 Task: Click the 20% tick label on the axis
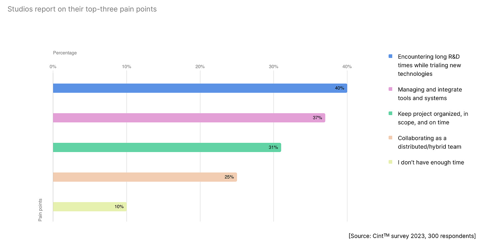click(x=200, y=66)
